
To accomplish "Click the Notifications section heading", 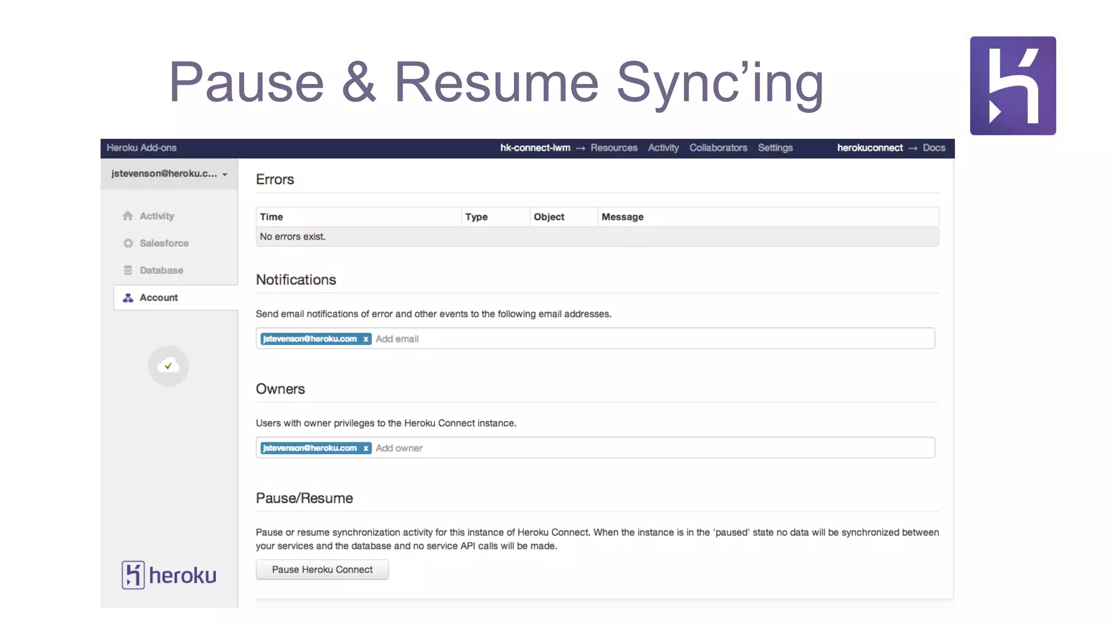I will coord(296,280).
